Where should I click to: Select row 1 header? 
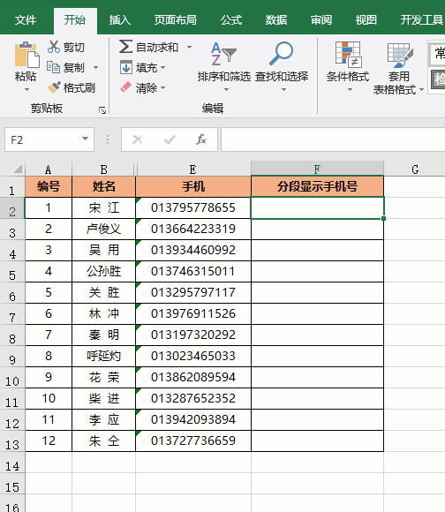[x=12, y=187]
